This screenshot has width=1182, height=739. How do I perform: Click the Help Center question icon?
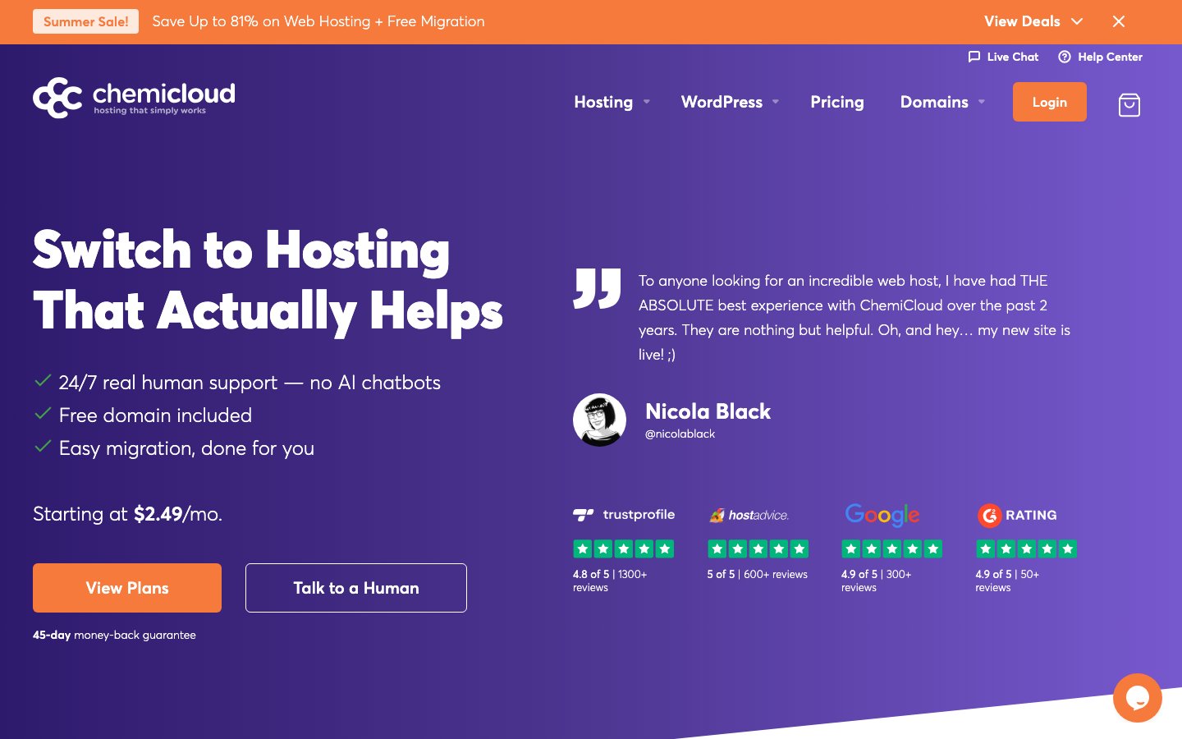point(1065,57)
